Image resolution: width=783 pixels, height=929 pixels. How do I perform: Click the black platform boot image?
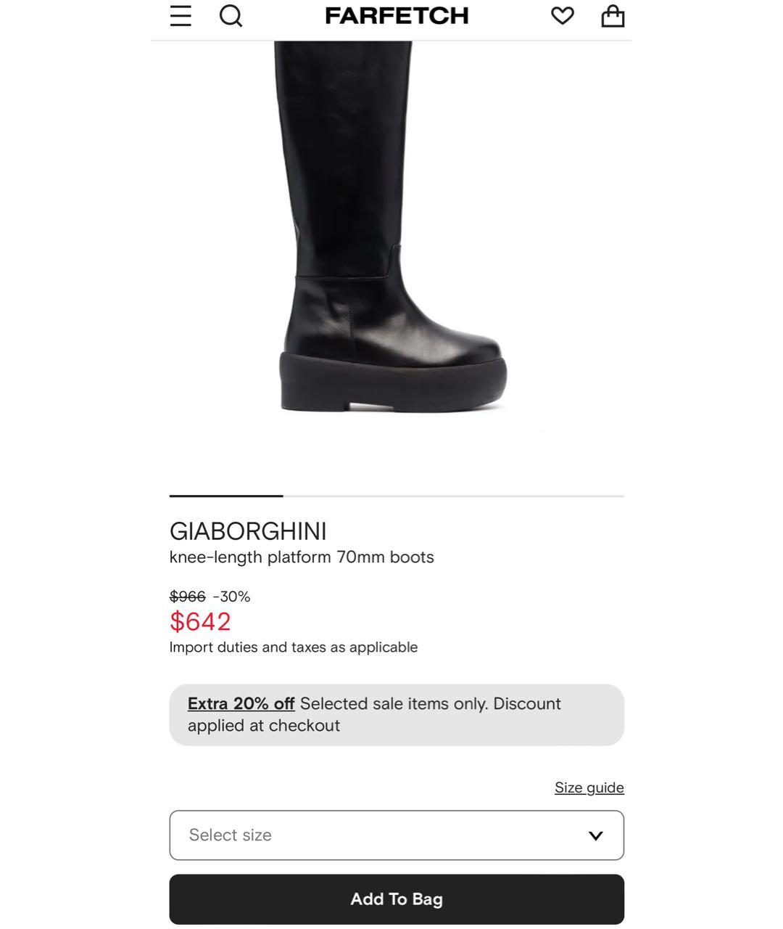click(x=392, y=227)
